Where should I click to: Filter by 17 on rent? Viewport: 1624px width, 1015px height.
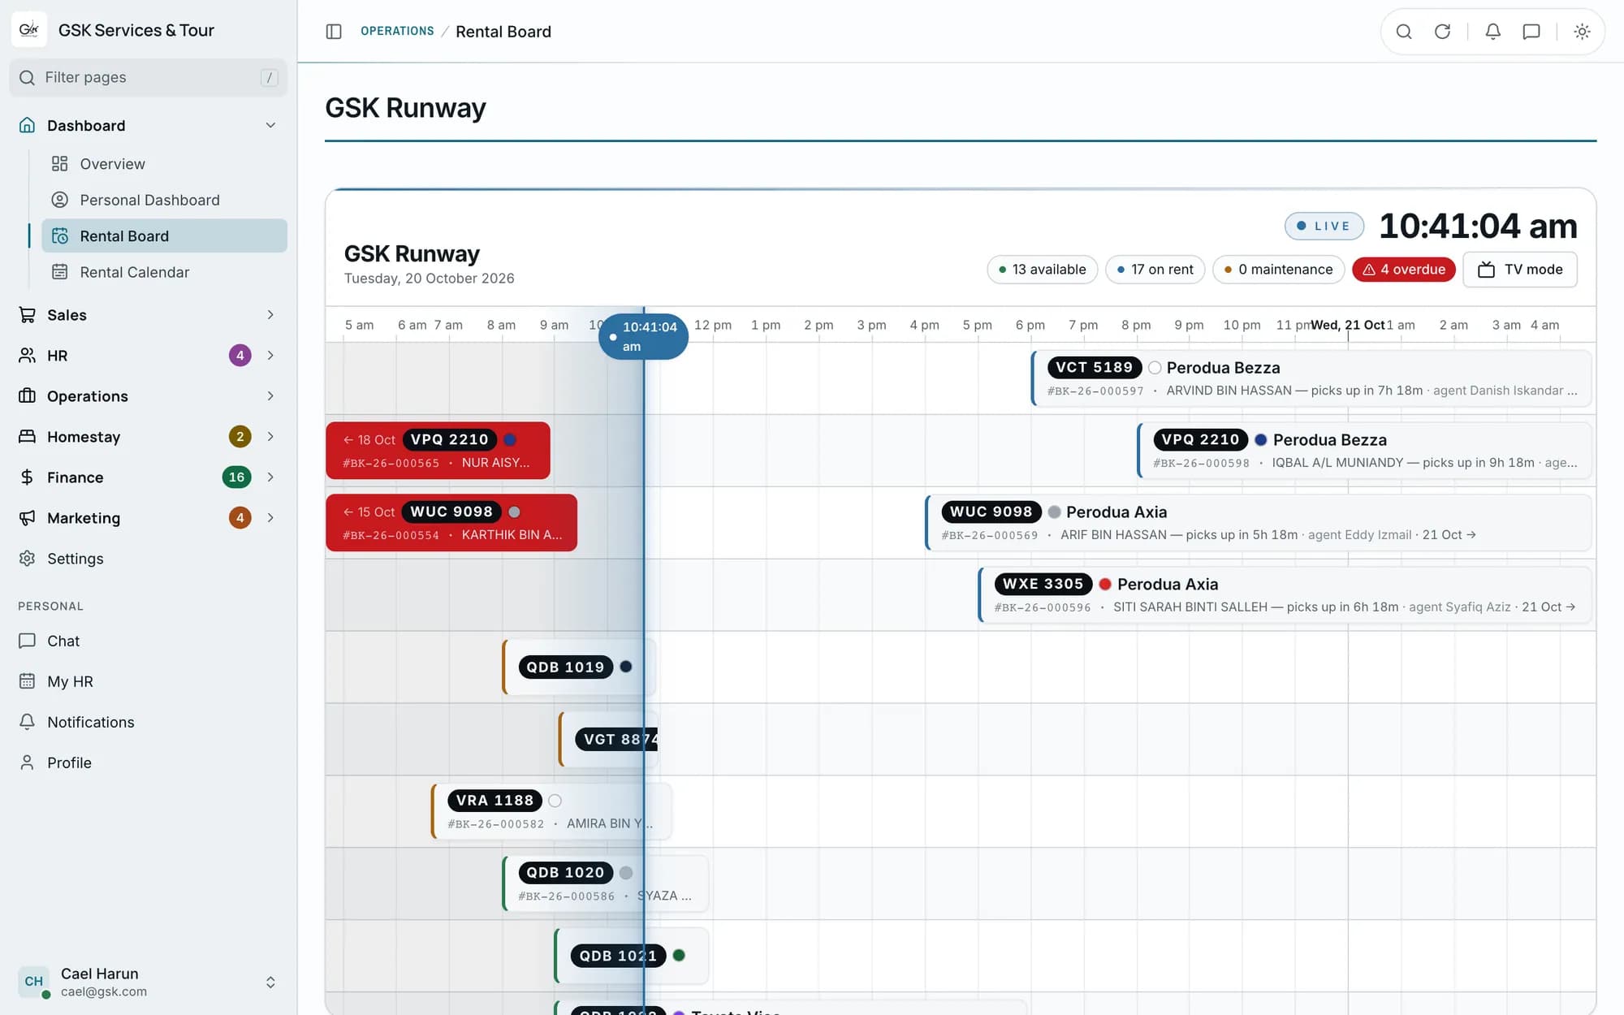[1155, 270]
